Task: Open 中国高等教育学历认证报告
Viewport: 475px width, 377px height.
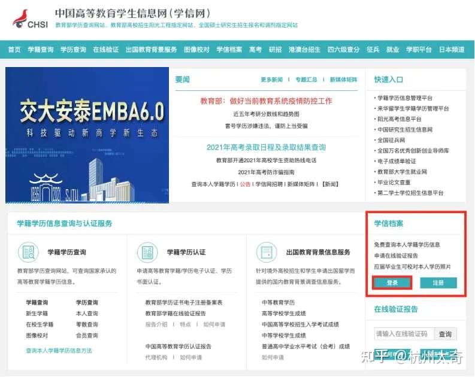Action: [x=178, y=346]
